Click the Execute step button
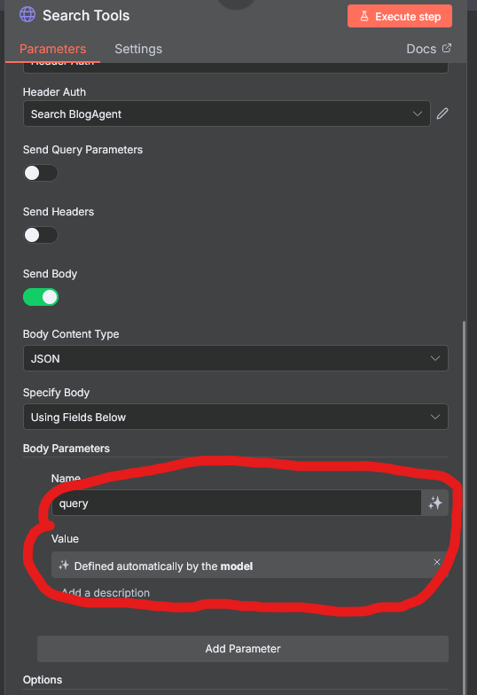This screenshot has width=477, height=695. click(x=400, y=16)
